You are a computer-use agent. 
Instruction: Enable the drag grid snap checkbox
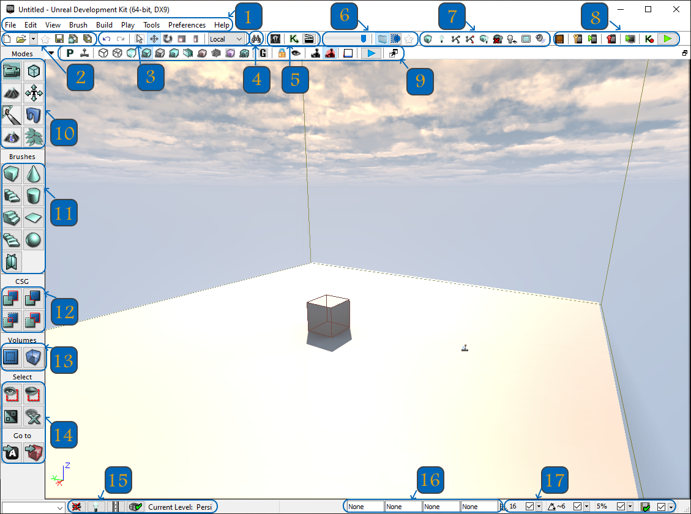tap(530, 506)
